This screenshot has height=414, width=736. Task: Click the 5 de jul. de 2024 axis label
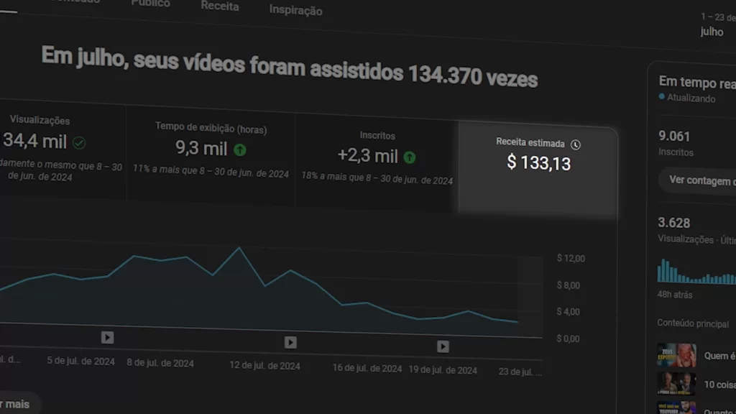tap(80, 362)
